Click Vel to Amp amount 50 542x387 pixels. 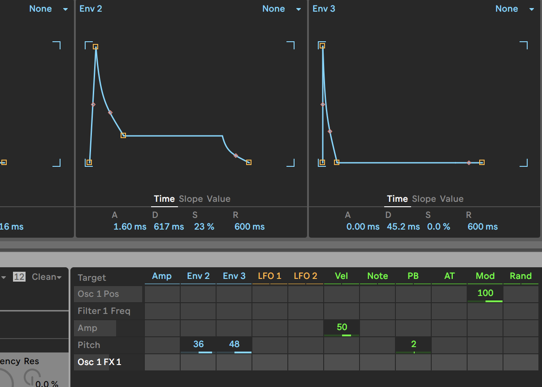coord(342,327)
